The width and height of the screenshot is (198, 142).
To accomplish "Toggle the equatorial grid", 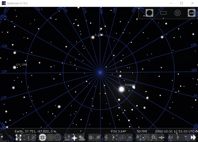I will (x=42, y=137).
